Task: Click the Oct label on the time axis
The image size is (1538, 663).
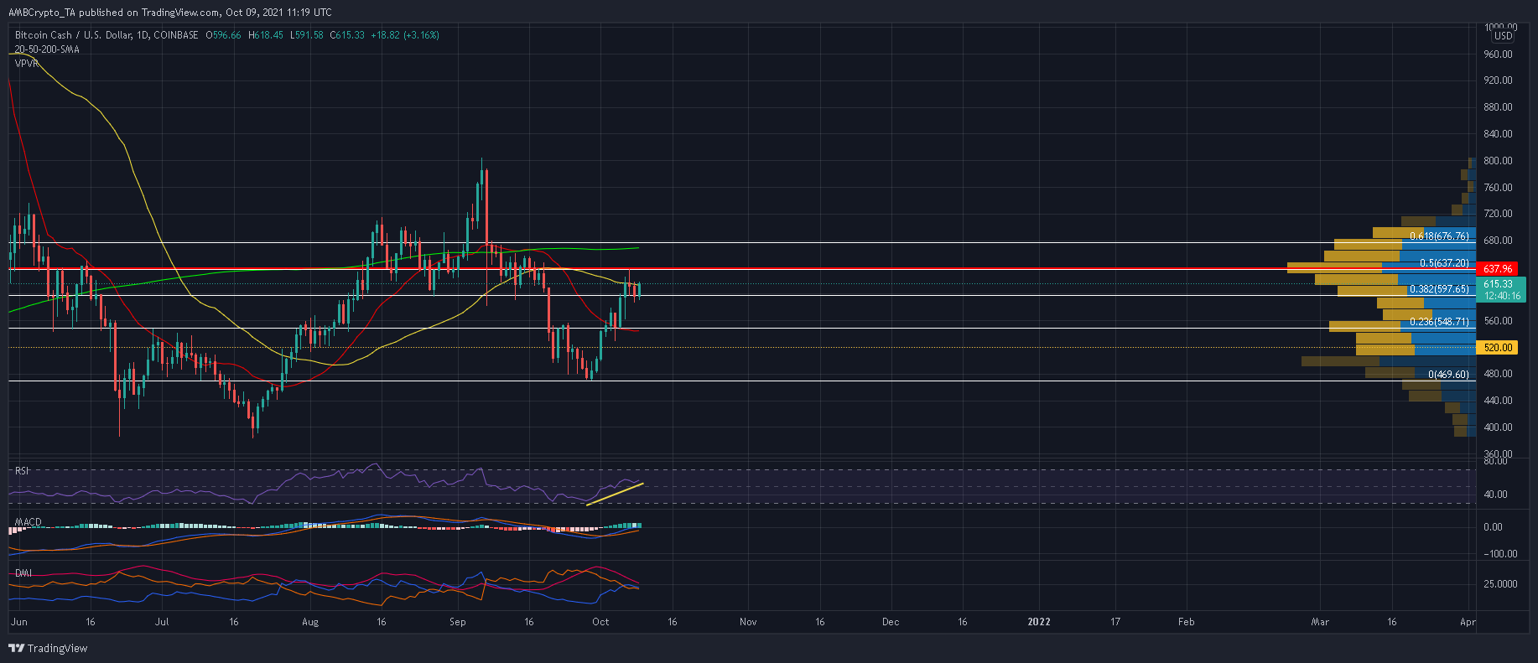Action: 600,622
